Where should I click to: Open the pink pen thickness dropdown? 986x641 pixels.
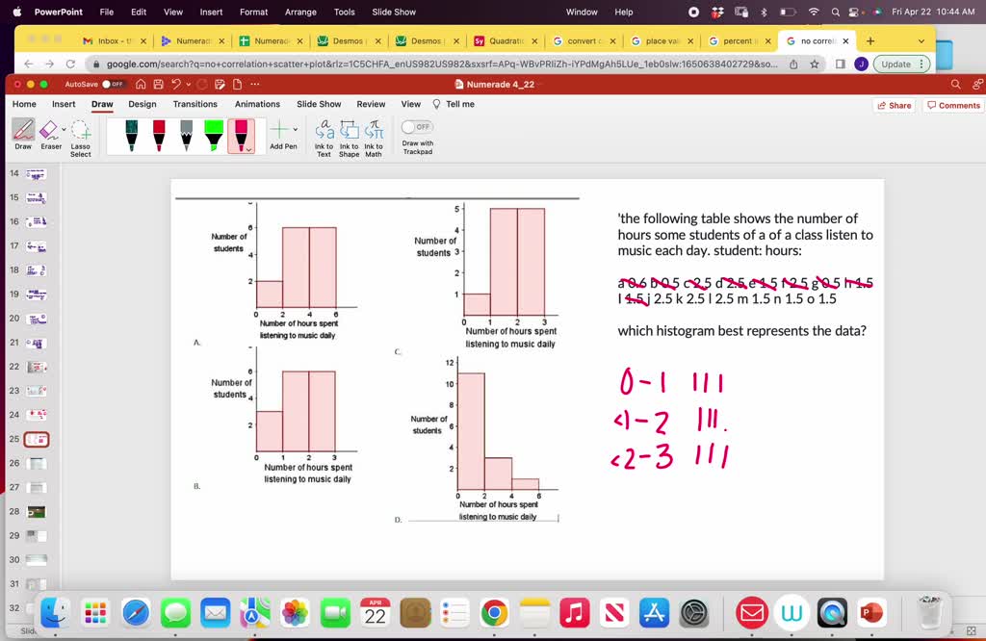click(x=248, y=147)
